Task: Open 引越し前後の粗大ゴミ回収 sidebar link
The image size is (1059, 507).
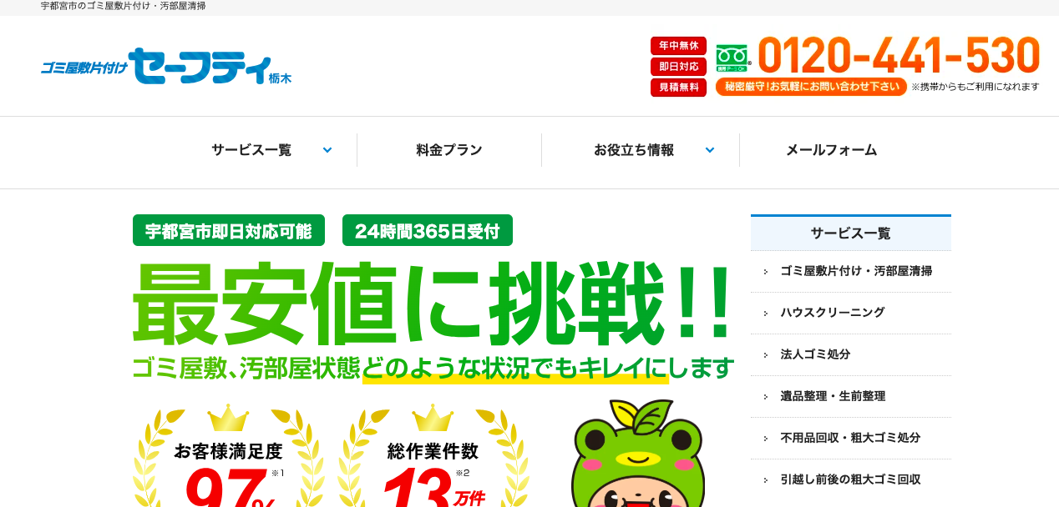Action: 851,479
